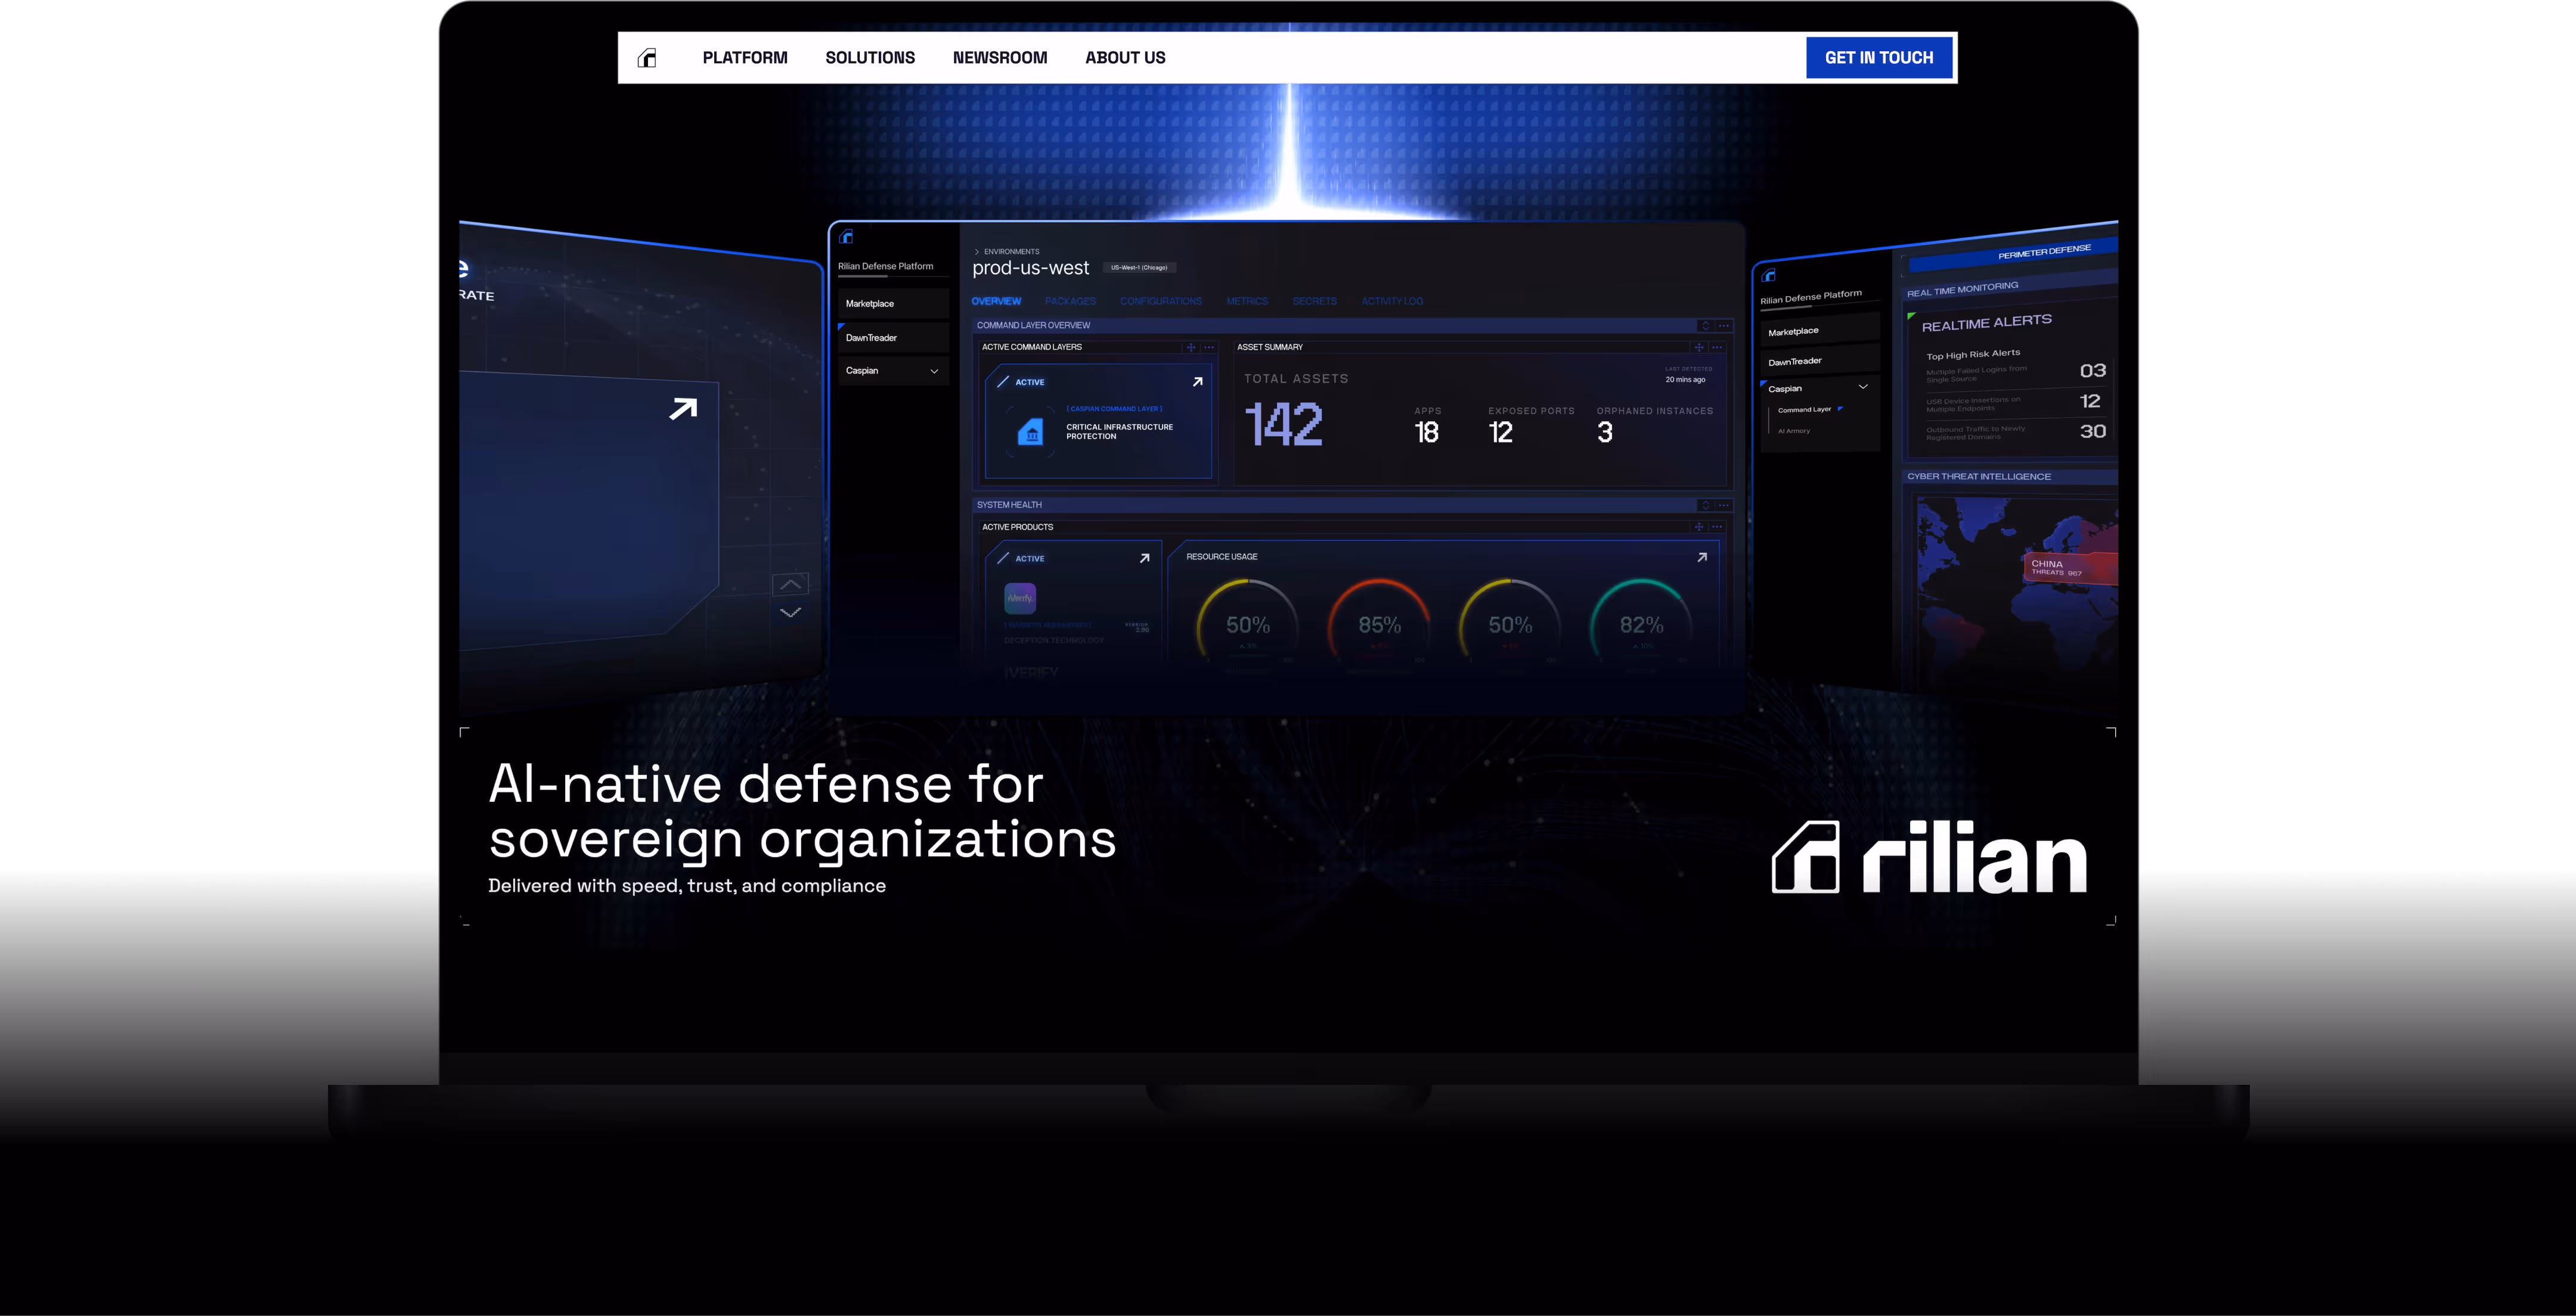
Task: Click the up chevron button in the left window
Action: 790,584
